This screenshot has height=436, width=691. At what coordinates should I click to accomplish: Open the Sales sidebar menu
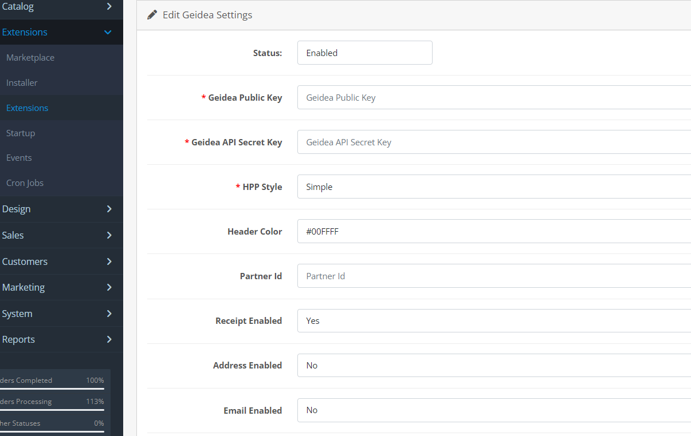(13, 235)
